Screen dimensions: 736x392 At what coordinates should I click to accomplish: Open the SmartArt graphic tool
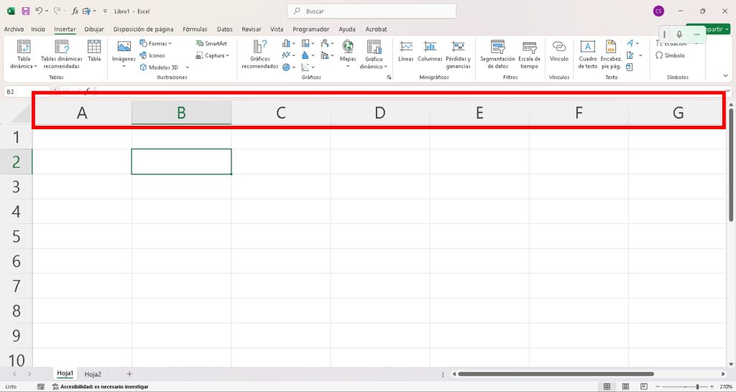point(211,44)
